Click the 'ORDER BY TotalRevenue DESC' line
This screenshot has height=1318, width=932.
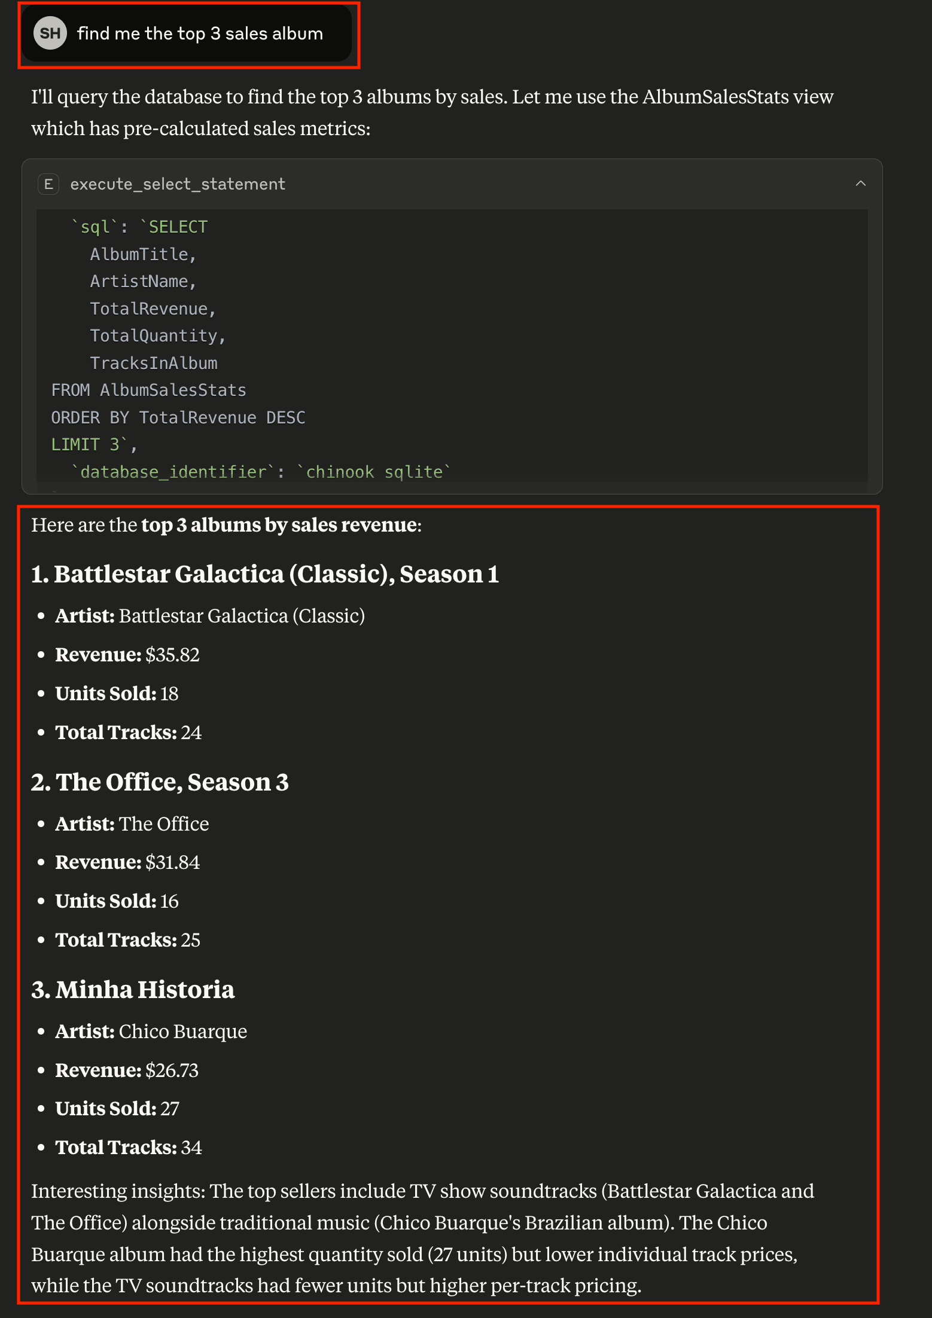click(178, 417)
